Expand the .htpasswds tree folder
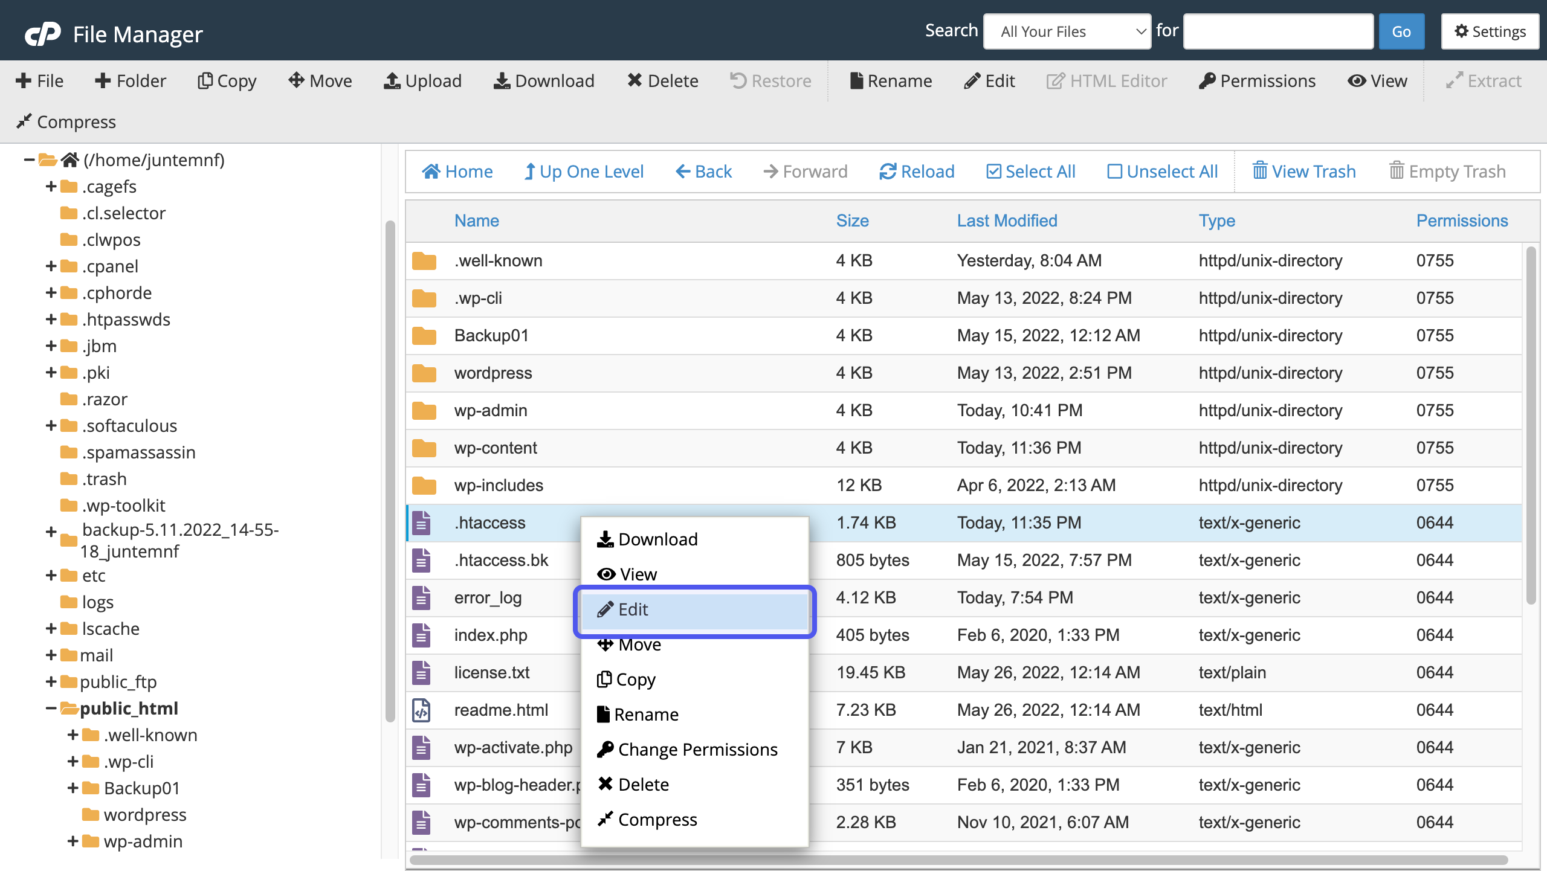1547x871 pixels. tap(51, 320)
